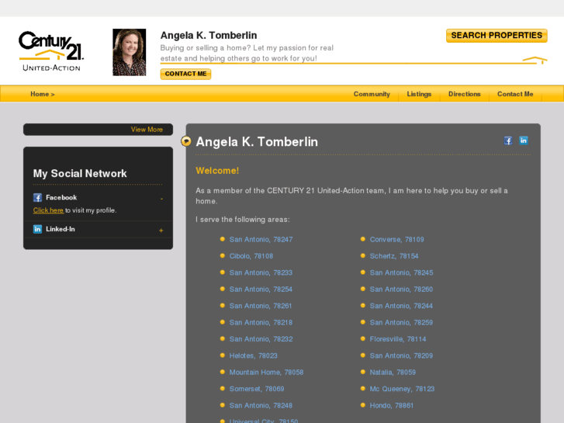Image resolution: width=564 pixels, height=423 pixels.
Task: Click the Facebook icon in the main panel header
Action: point(508,140)
